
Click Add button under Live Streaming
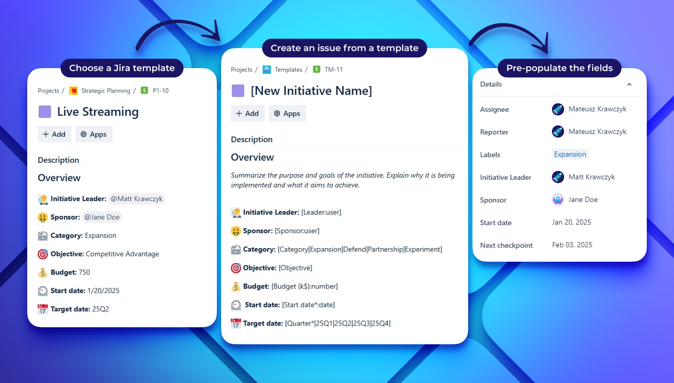tap(54, 134)
